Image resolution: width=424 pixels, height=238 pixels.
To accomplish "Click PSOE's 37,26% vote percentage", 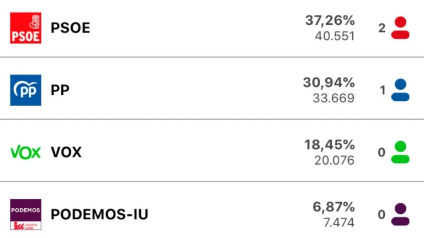I will click(330, 20).
